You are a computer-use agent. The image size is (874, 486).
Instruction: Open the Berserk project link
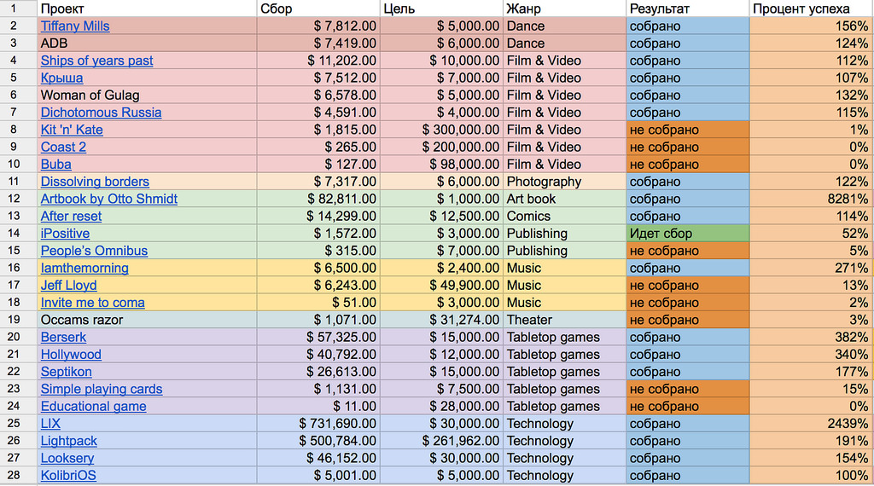[64, 337]
